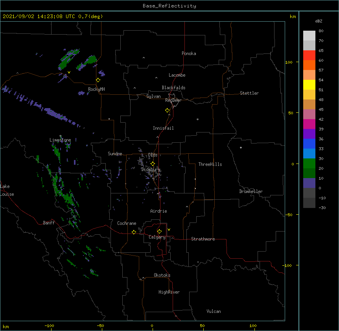Click the yellow diamond marker beside RockyMH
This screenshot has height=331, width=339.
click(98, 80)
